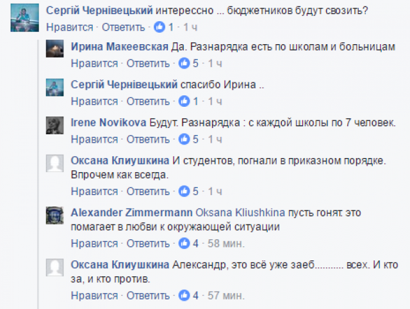This screenshot has height=309, width=410.
Task: Open Alexander Zimmermann's avatar
Action: coord(54,215)
